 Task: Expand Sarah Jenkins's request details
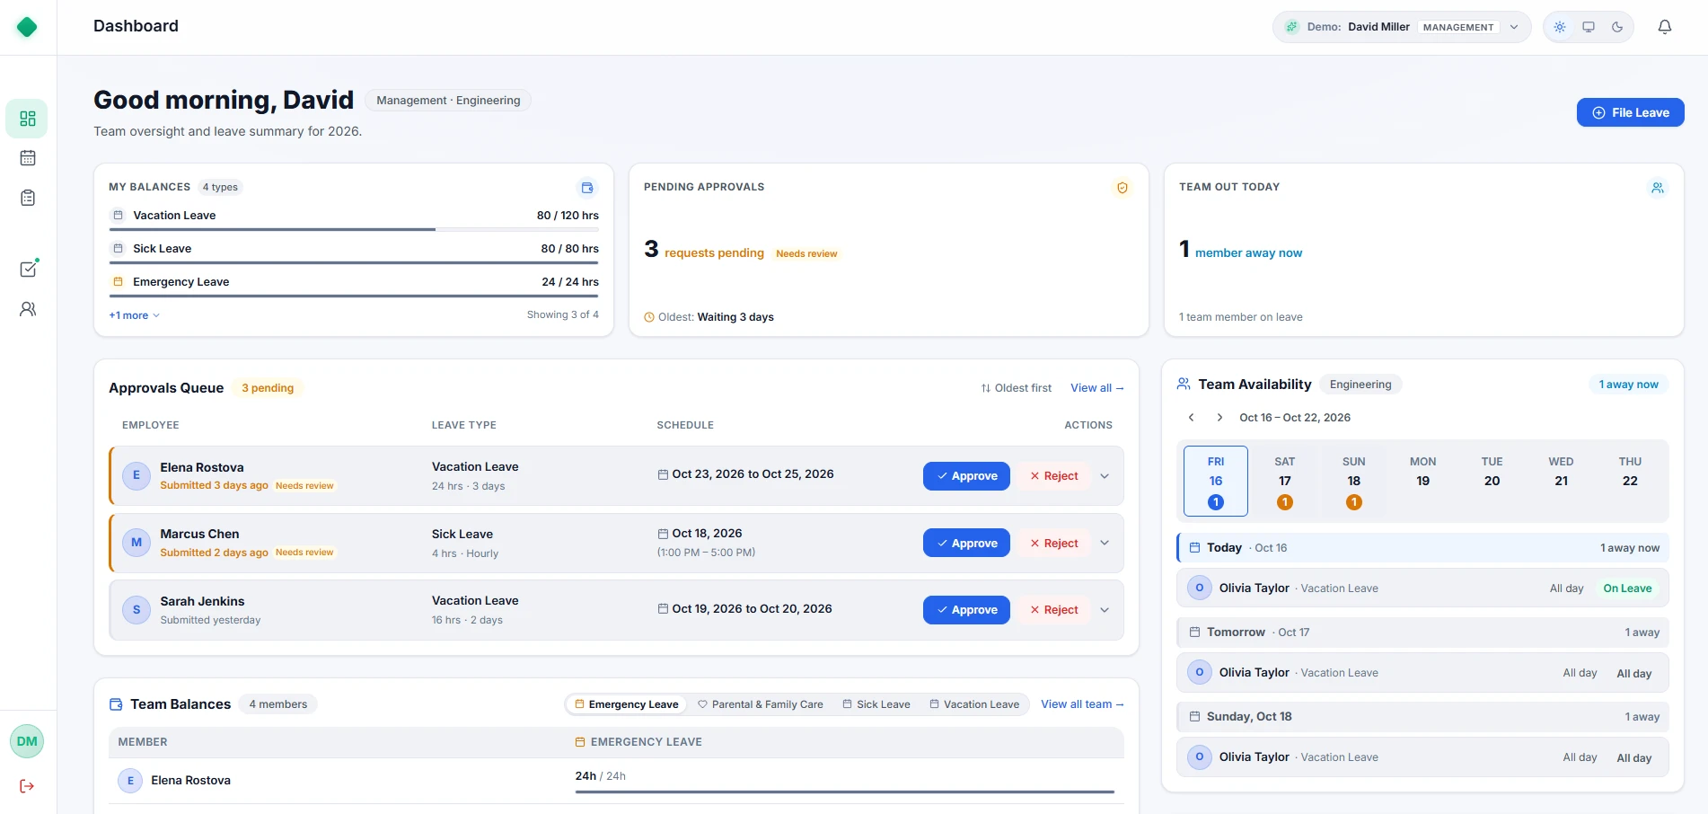[1105, 610]
